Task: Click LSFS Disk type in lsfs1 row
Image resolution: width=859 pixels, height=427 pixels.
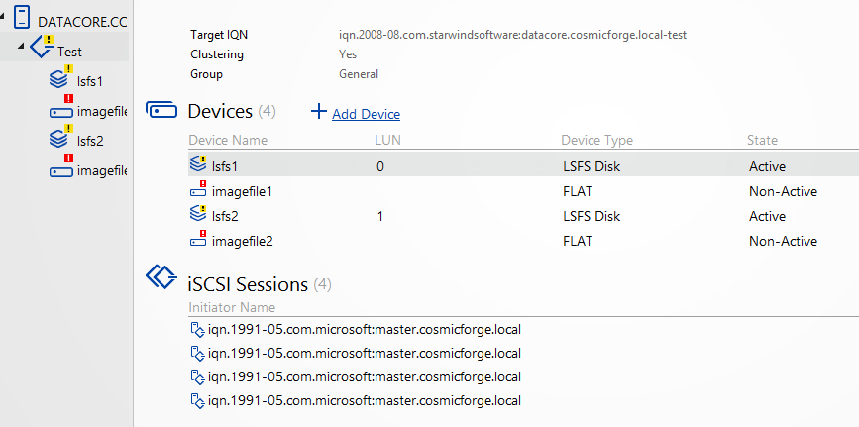Action: (591, 166)
